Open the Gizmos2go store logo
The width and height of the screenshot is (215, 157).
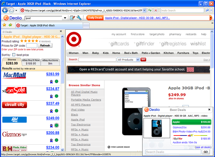pyautogui.click(x=14, y=134)
